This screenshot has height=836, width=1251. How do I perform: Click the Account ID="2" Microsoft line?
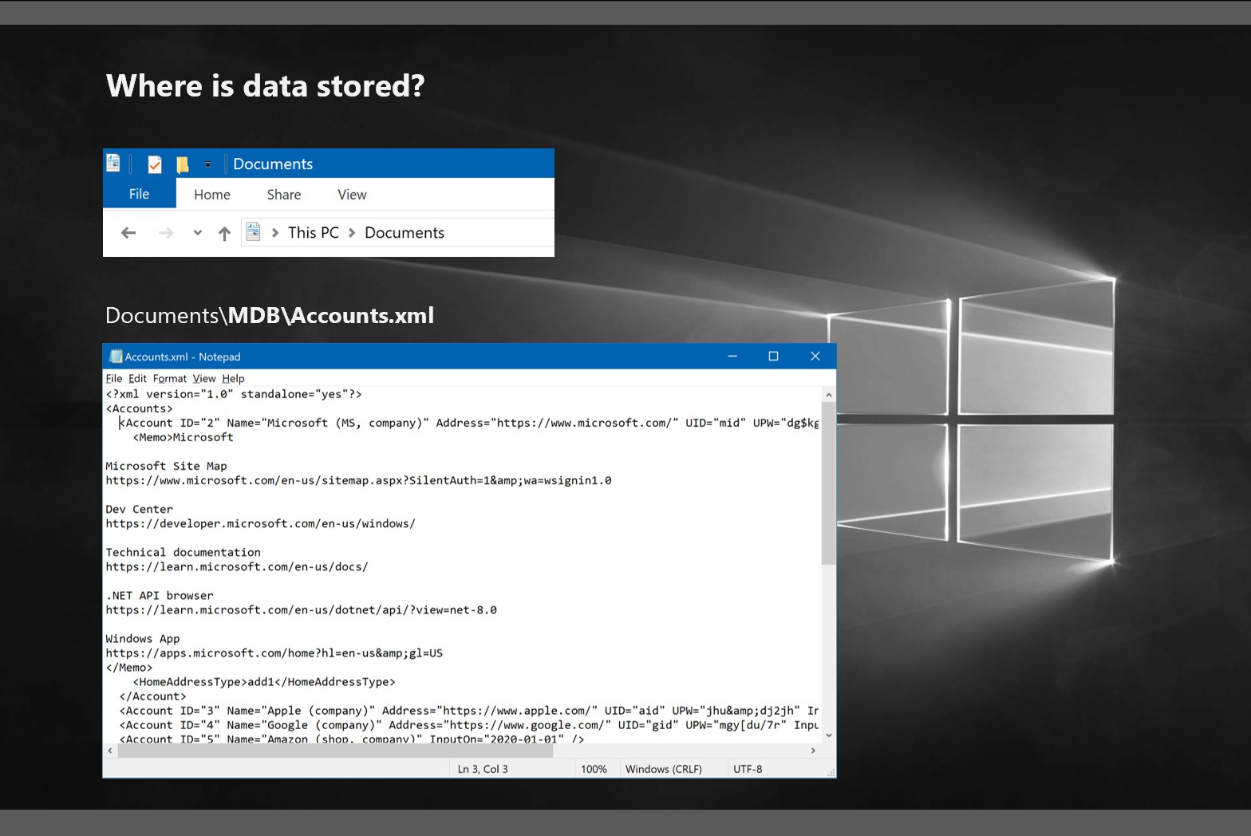469,423
